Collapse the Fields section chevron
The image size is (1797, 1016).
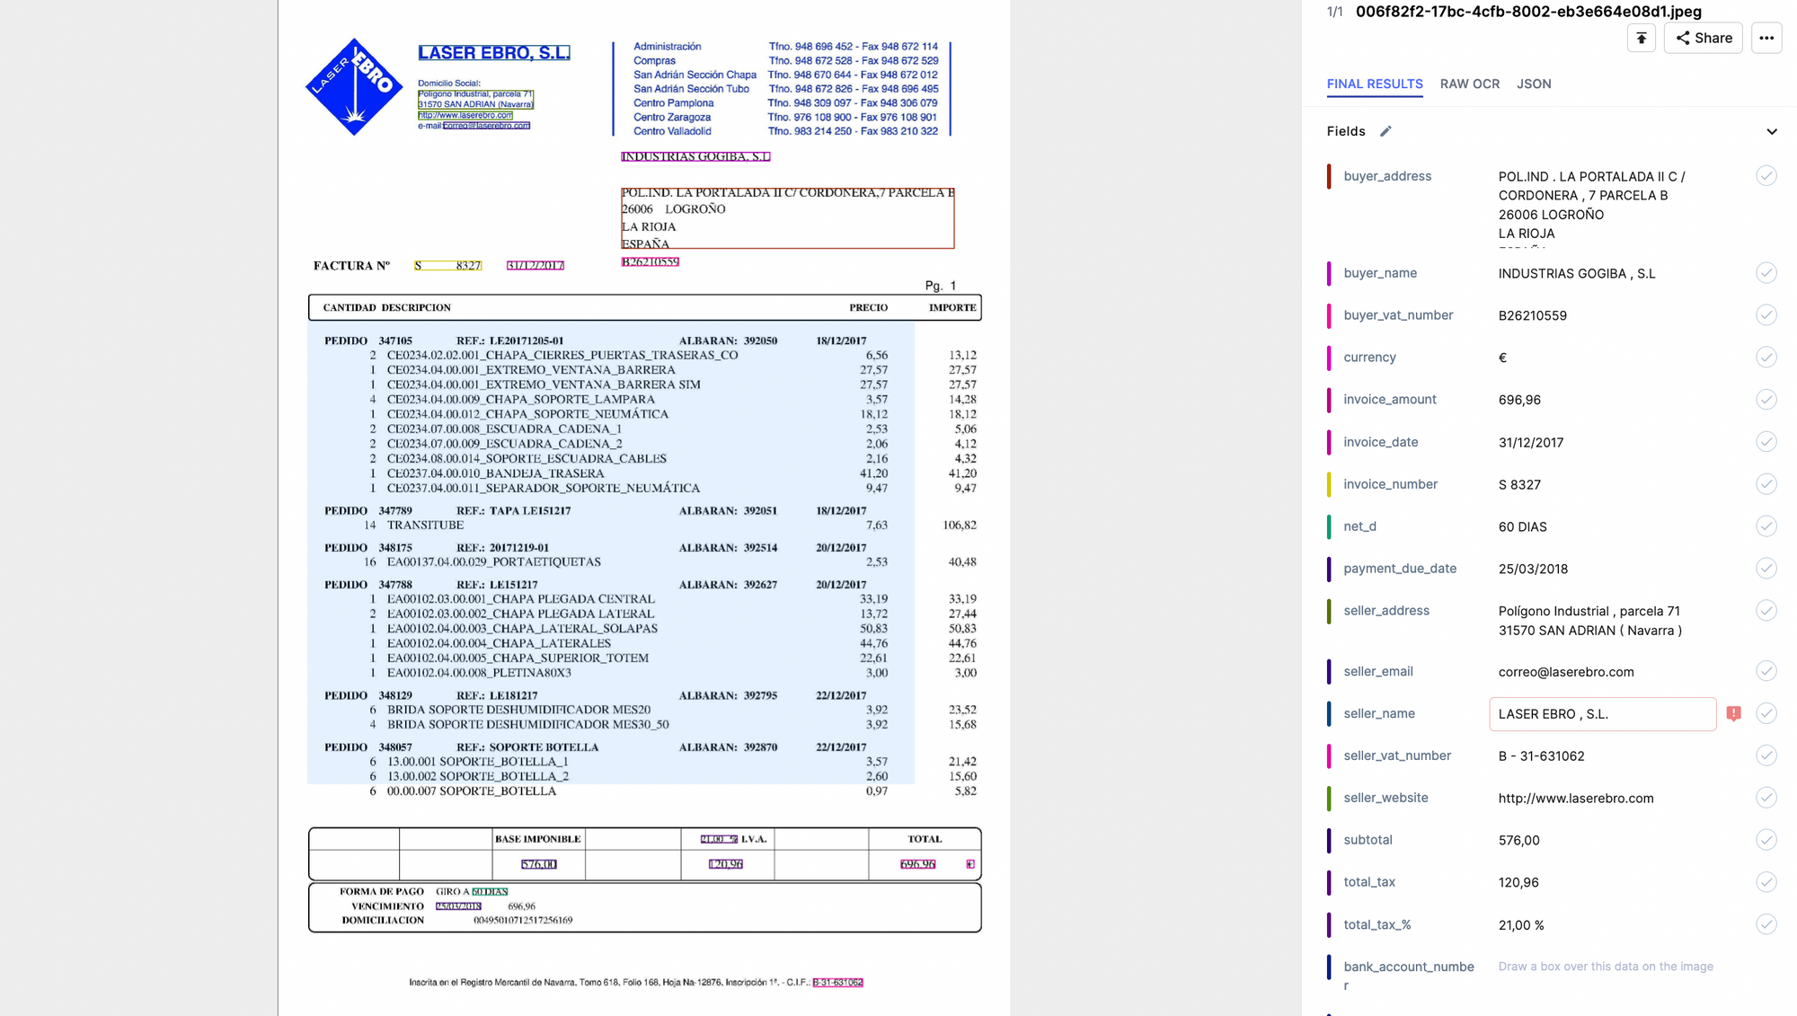(x=1772, y=131)
